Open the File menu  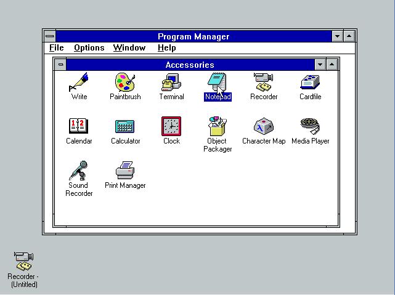(57, 47)
